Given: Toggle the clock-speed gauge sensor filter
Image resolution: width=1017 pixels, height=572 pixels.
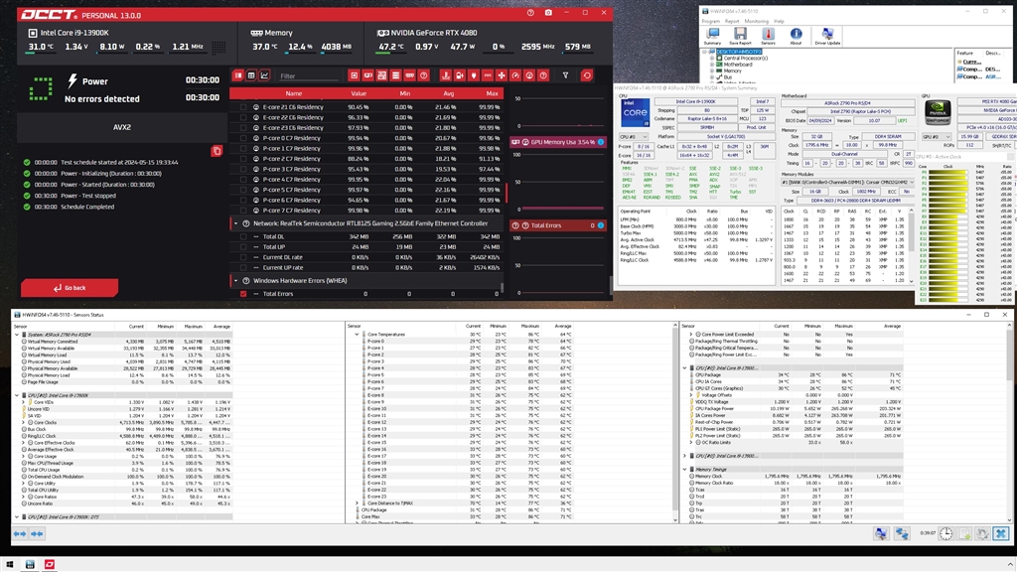Looking at the screenshot, I should (x=515, y=75).
